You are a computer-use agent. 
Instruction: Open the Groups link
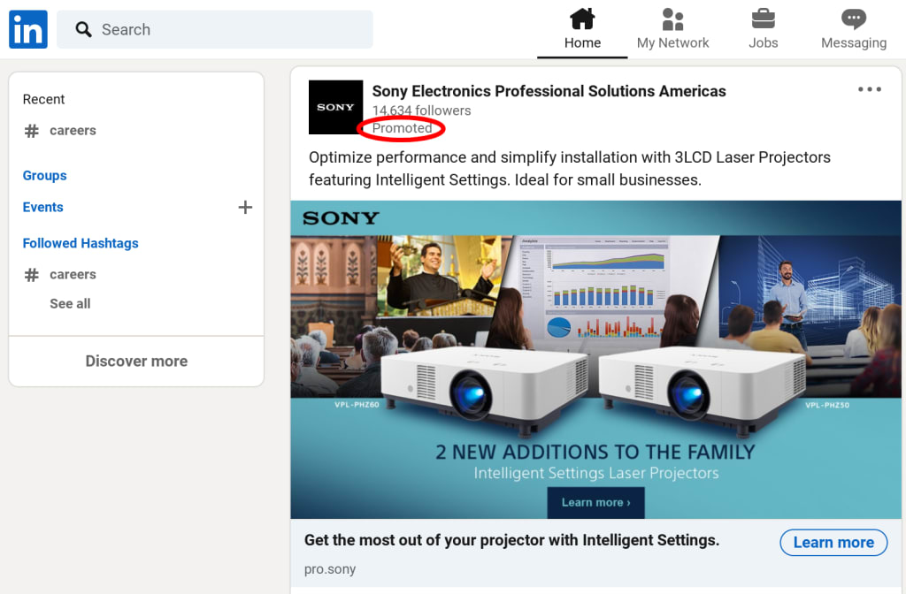tap(44, 176)
